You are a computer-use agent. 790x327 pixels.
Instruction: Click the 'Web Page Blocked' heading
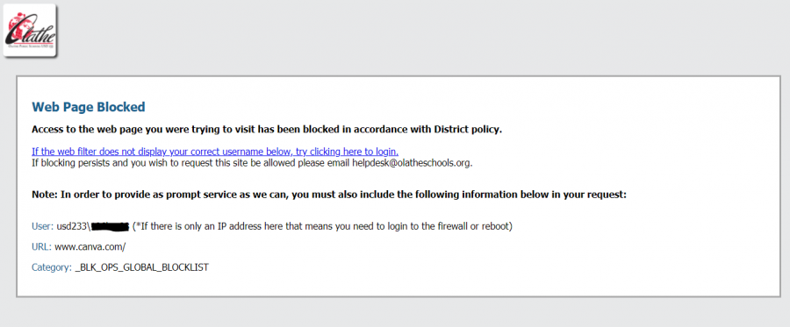(x=88, y=107)
